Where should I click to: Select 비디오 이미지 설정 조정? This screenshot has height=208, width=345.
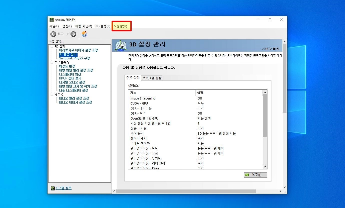(x=75, y=102)
